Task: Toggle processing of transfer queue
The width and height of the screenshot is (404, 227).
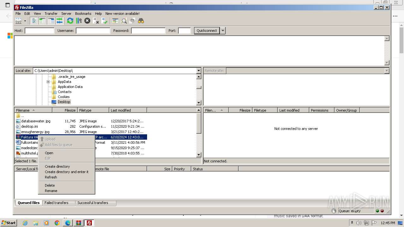Action: (79, 21)
